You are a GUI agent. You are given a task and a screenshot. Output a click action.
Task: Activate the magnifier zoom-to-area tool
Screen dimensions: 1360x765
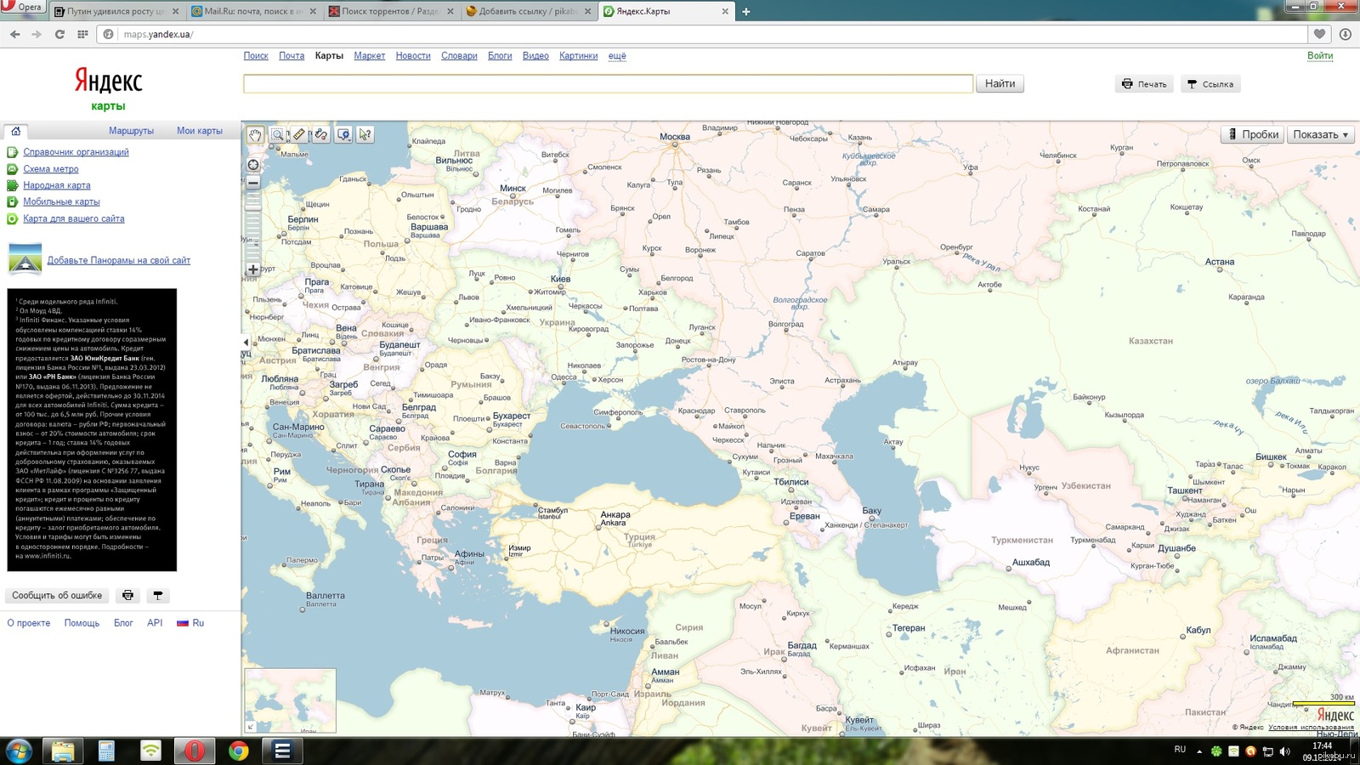click(x=277, y=134)
